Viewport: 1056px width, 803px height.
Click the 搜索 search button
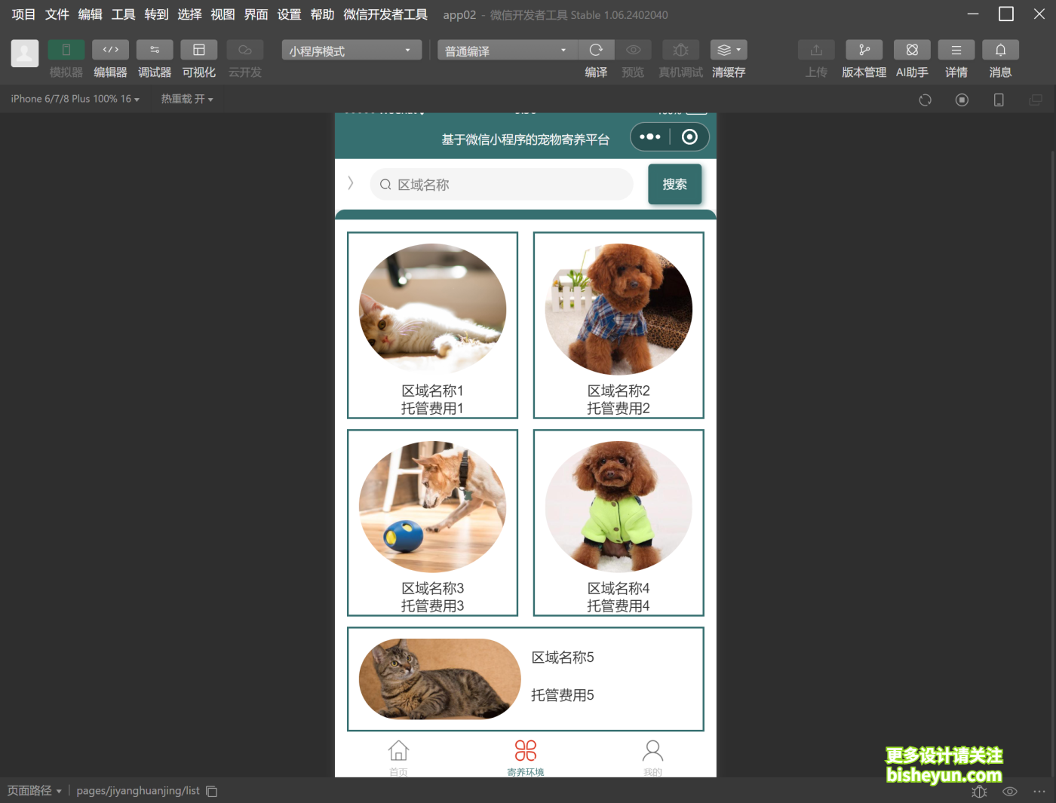pyautogui.click(x=674, y=184)
